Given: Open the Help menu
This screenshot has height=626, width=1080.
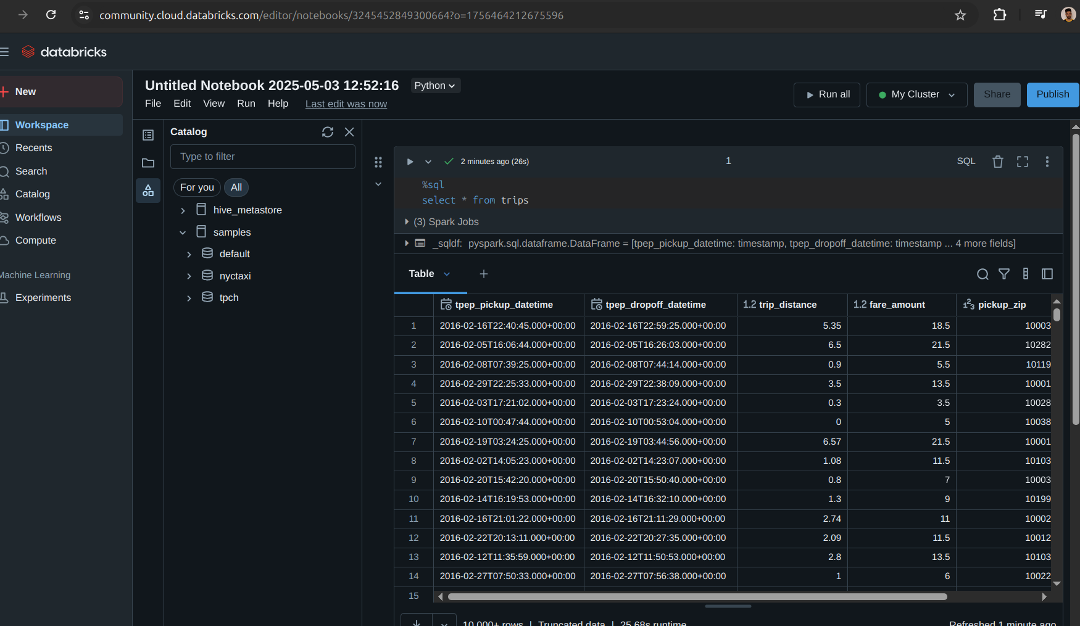Looking at the screenshot, I should [x=278, y=104].
